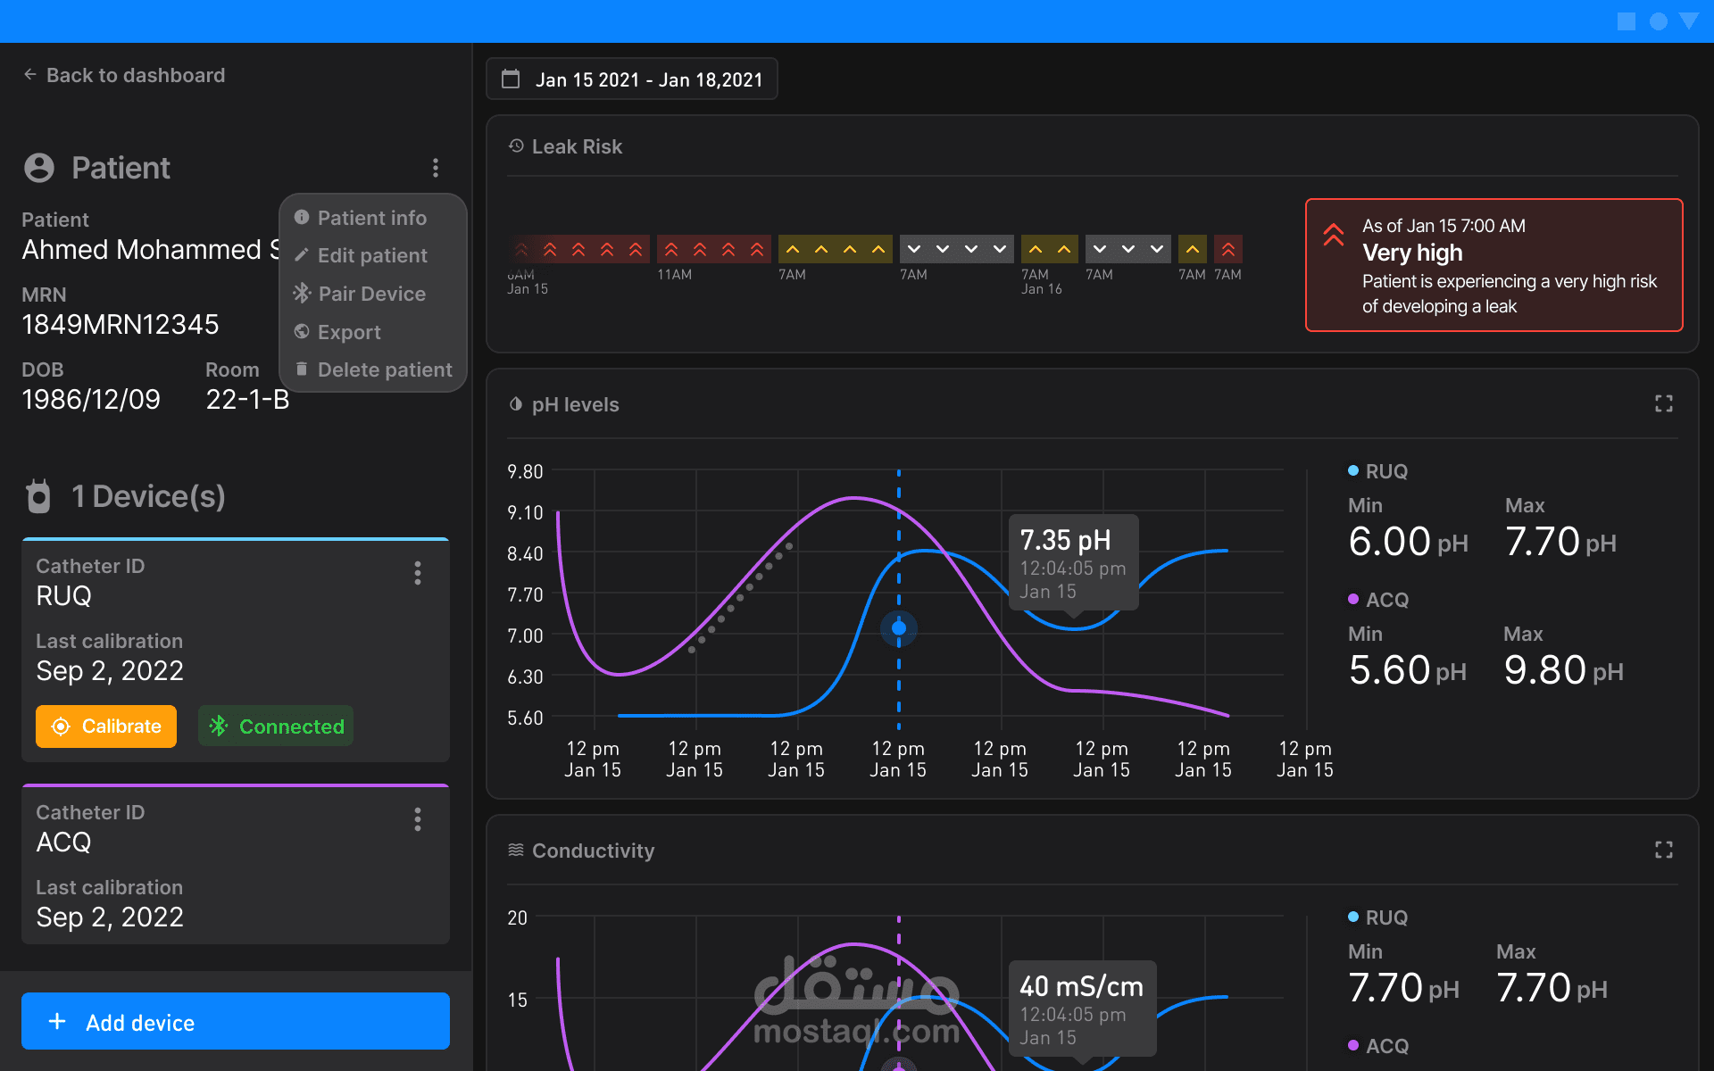The height and width of the screenshot is (1071, 1714).
Task: Click the Leak Risk history icon
Action: pyautogui.click(x=516, y=145)
